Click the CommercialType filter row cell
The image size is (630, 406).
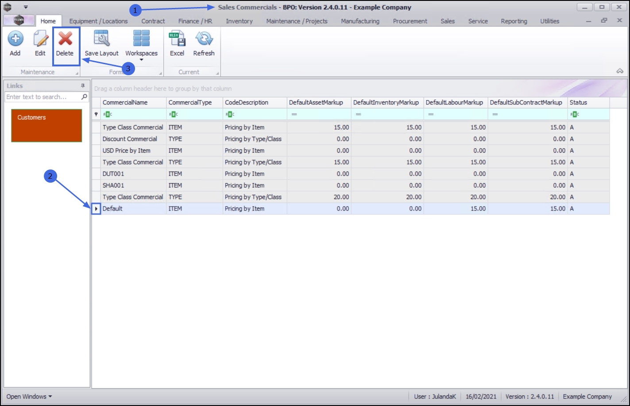click(194, 115)
